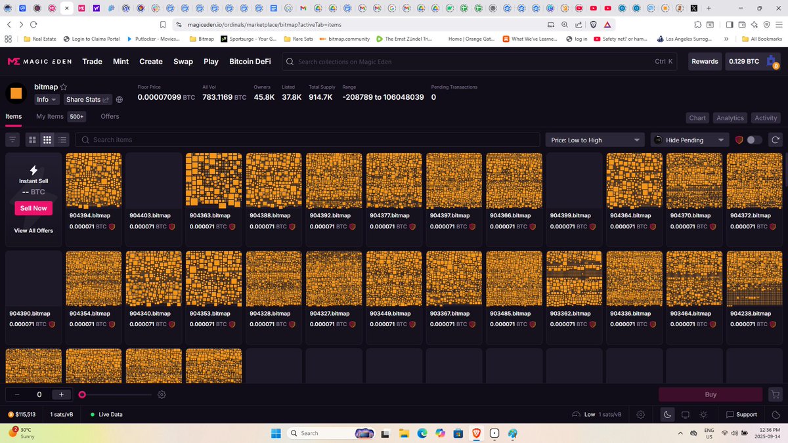Image resolution: width=788 pixels, height=443 pixels.
Task: Click View All Offers link
Action: (33, 230)
